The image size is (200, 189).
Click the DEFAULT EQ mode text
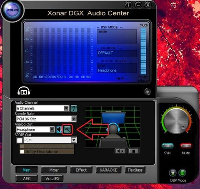[105, 53]
